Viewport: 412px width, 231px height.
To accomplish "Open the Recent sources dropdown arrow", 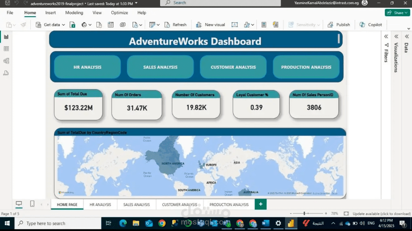I will click(141, 25).
